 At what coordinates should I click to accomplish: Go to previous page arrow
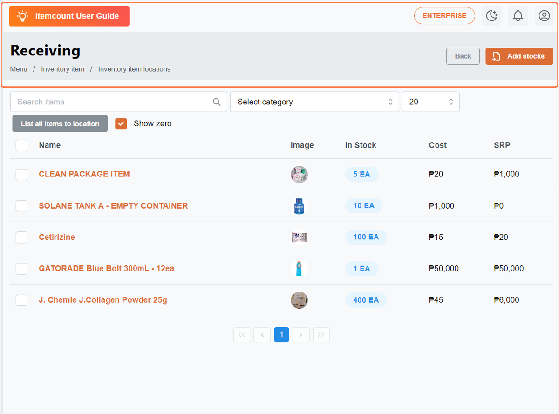[262, 335]
